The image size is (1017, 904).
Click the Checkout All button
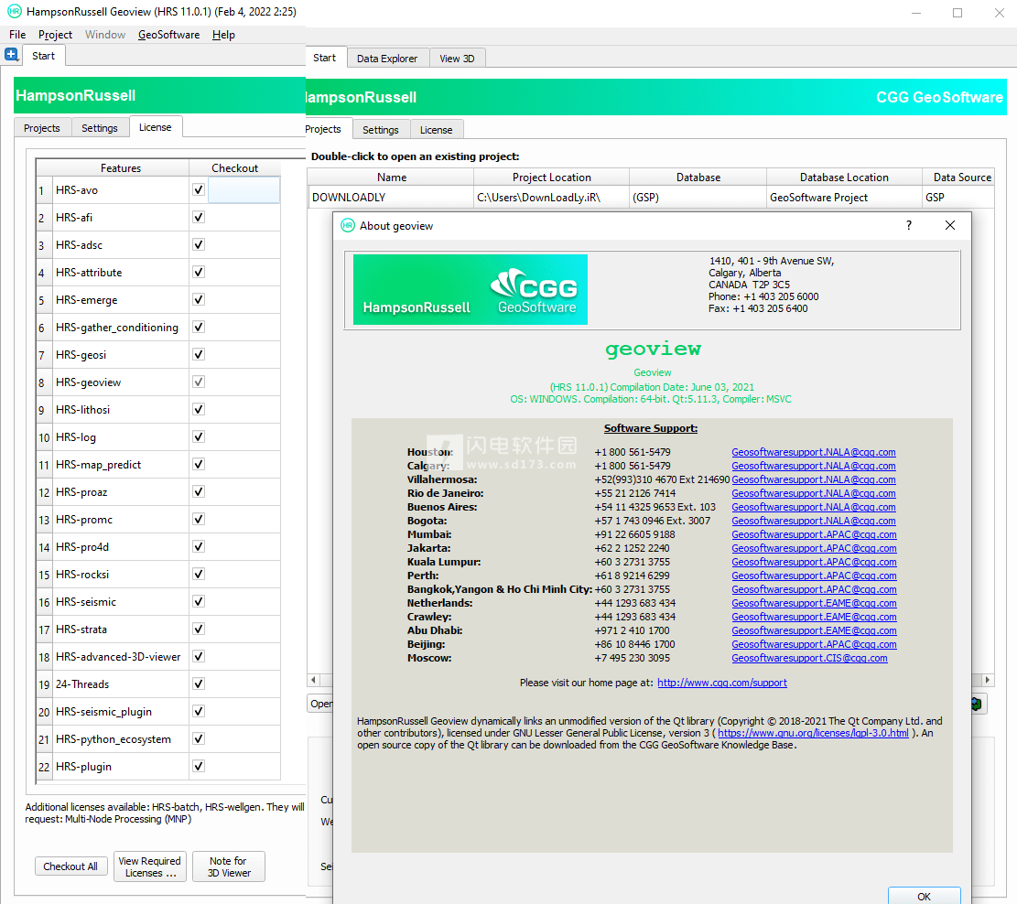(70, 866)
